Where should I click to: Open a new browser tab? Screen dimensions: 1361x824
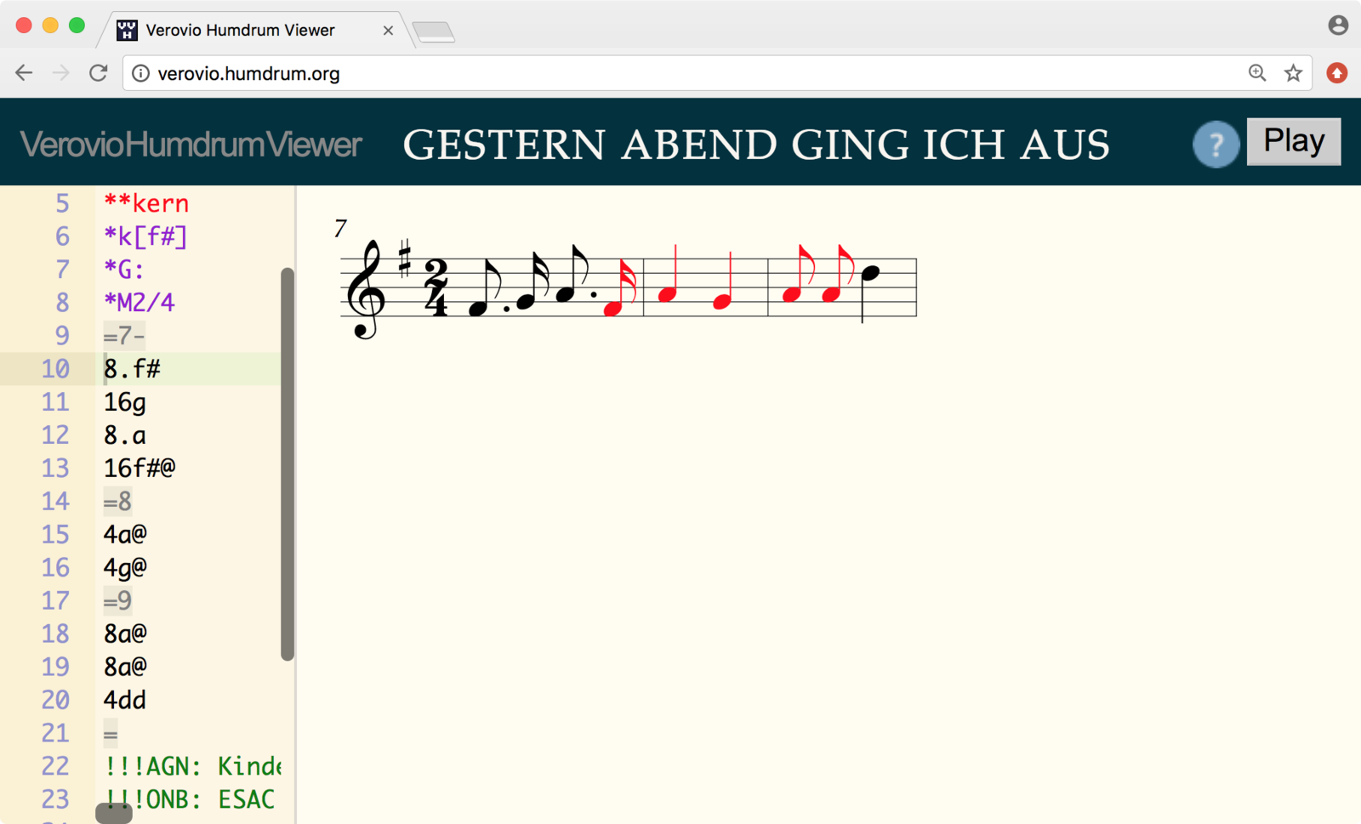coord(434,32)
